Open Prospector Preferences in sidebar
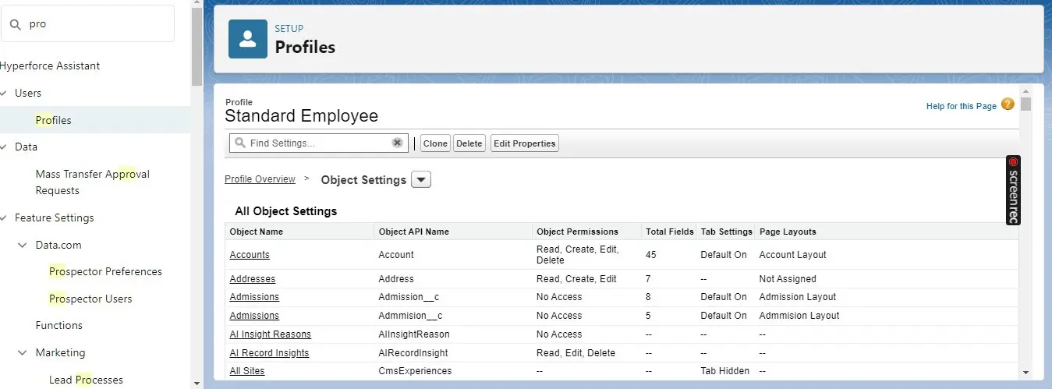Screen dimensions: 1052x389 pos(105,272)
